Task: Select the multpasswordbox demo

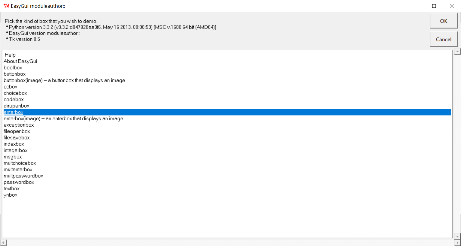Action: click(x=23, y=176)
